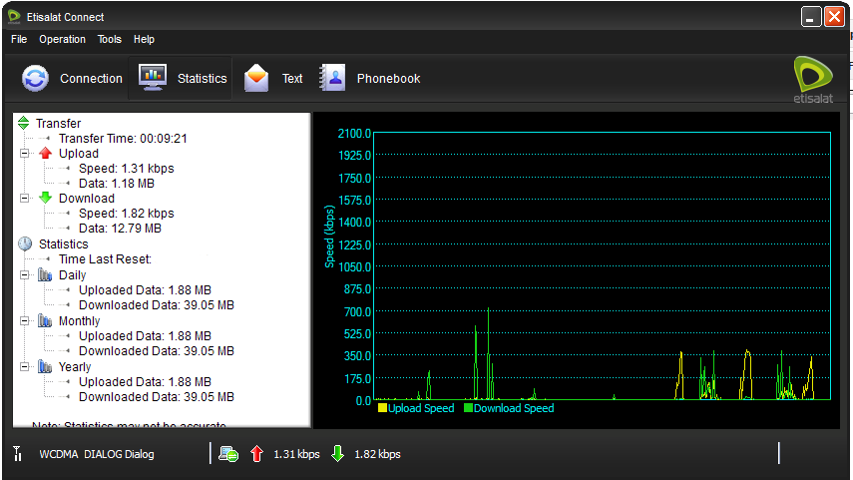Image resolution: width=853 pixels, height=480 pixels.
Task: Select Transfer Time: 00:09:21 row
Action: (123, 139)
